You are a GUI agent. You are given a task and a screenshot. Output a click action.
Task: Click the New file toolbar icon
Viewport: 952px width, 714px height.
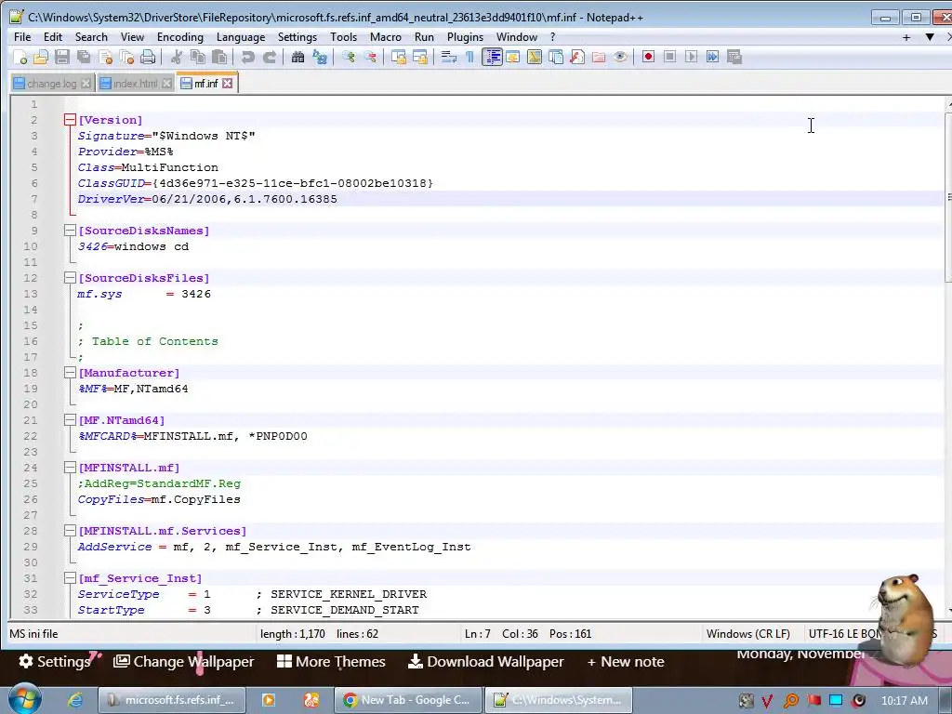pyautogui.click(x=20, y=57)
